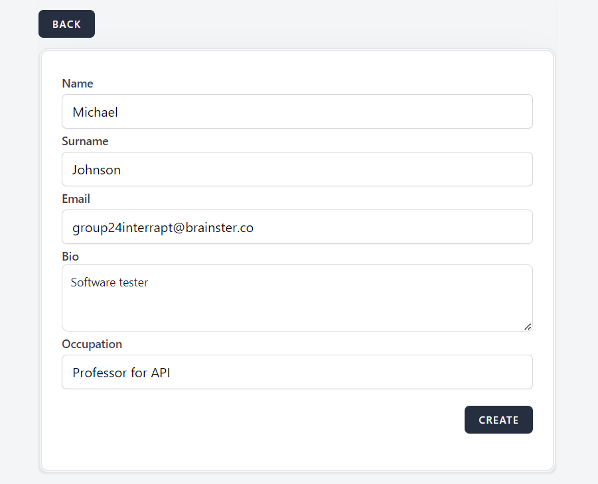Click the "Surname" field label
Viewport: 598px width, 484px height.
[85, 141]
